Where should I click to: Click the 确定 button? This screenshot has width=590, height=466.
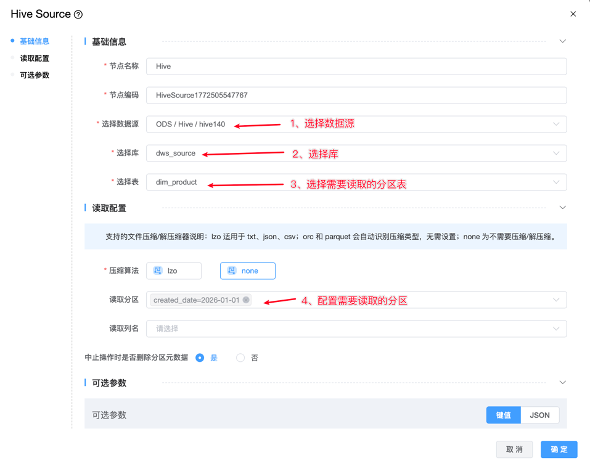pos(559,449)
